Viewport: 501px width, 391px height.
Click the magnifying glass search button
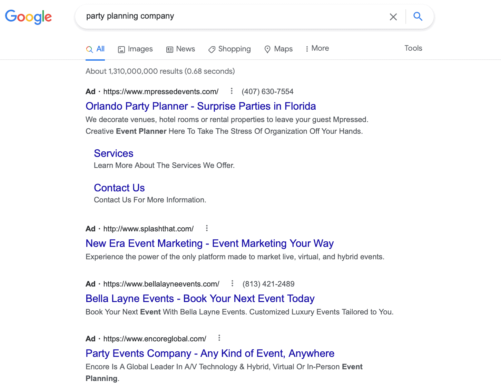[x=418, y=16]
